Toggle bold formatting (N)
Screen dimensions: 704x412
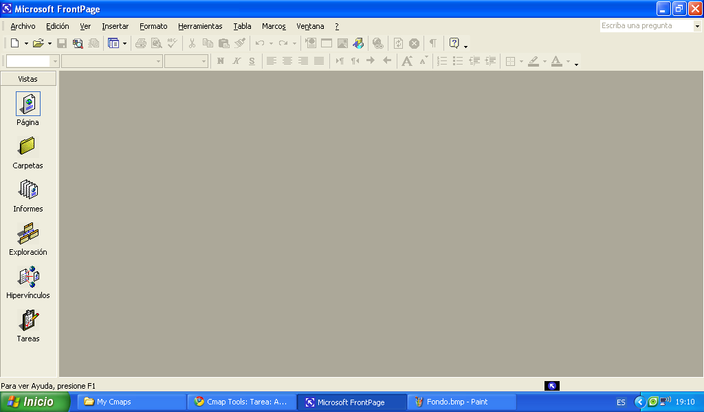[x=221, y=61]
